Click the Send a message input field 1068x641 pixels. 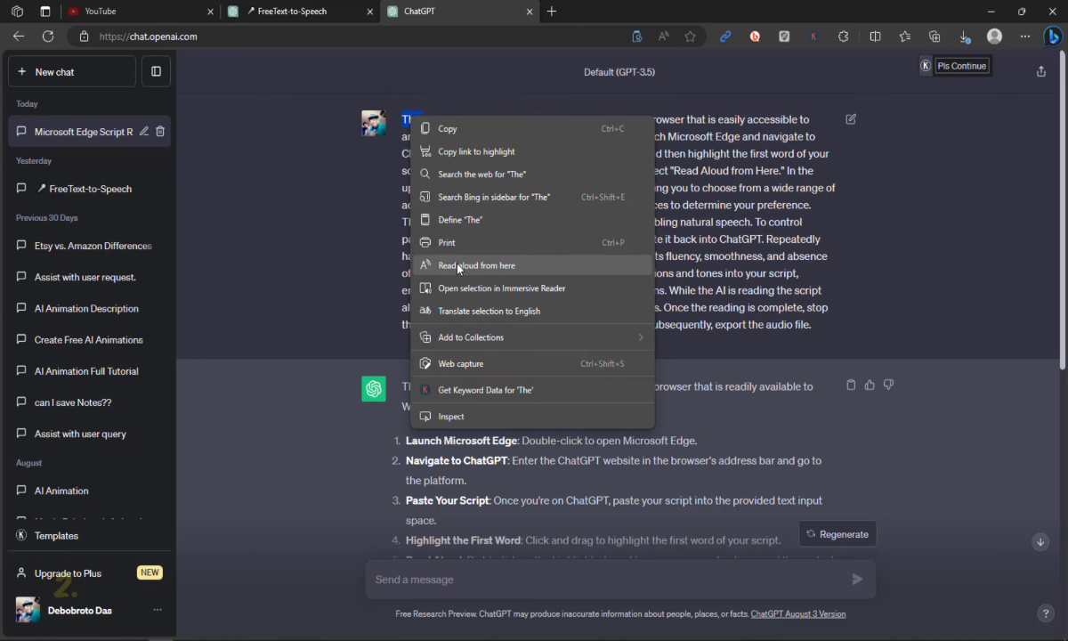(605, 580)
